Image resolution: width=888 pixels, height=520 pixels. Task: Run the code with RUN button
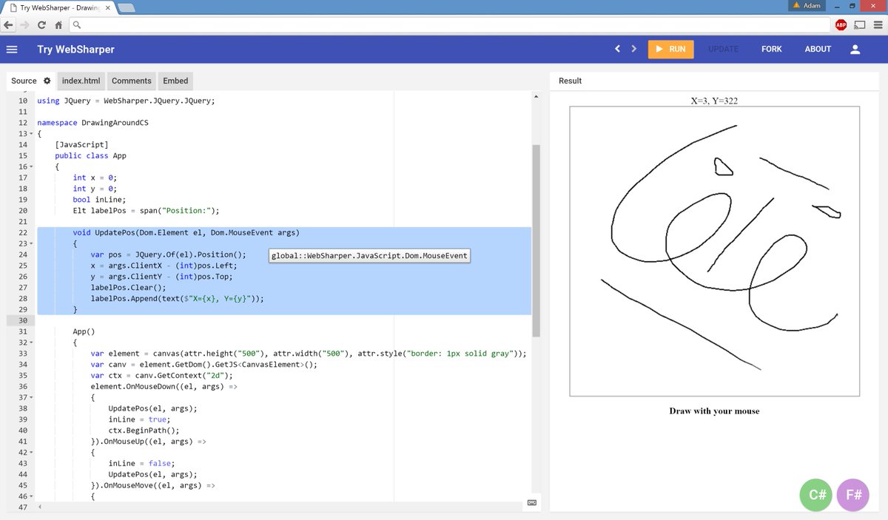[x=670, y=50]
